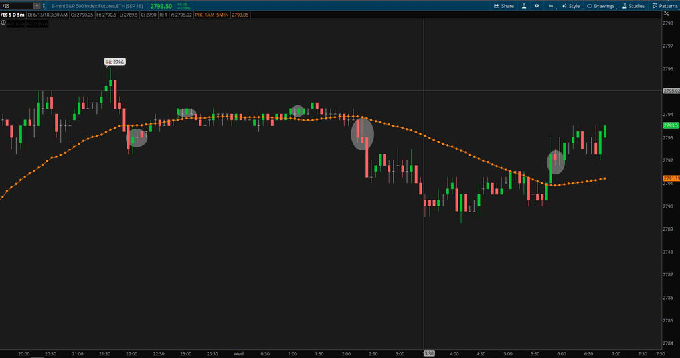Open the Patterns menu

(665, 6)
